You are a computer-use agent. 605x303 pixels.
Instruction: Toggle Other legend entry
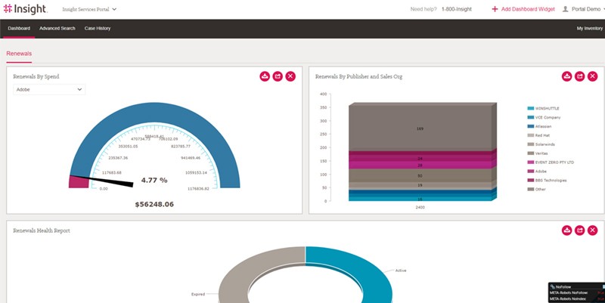537,189
